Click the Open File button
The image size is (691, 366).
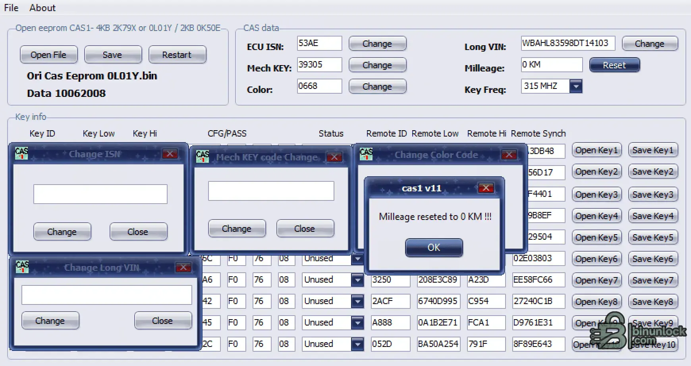coord(48,55)
